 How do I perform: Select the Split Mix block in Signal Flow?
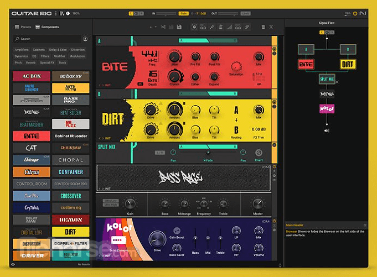click(x=327, y=79)
